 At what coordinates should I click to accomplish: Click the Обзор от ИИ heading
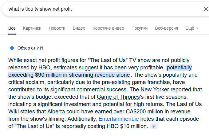pos(30,48)
